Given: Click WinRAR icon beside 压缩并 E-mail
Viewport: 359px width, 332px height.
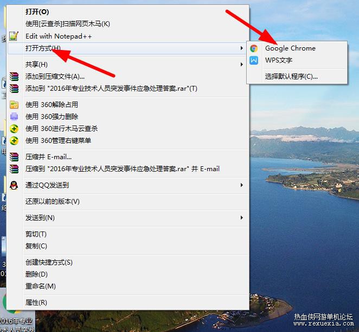Looking at the screenshot, I should 14,157.
